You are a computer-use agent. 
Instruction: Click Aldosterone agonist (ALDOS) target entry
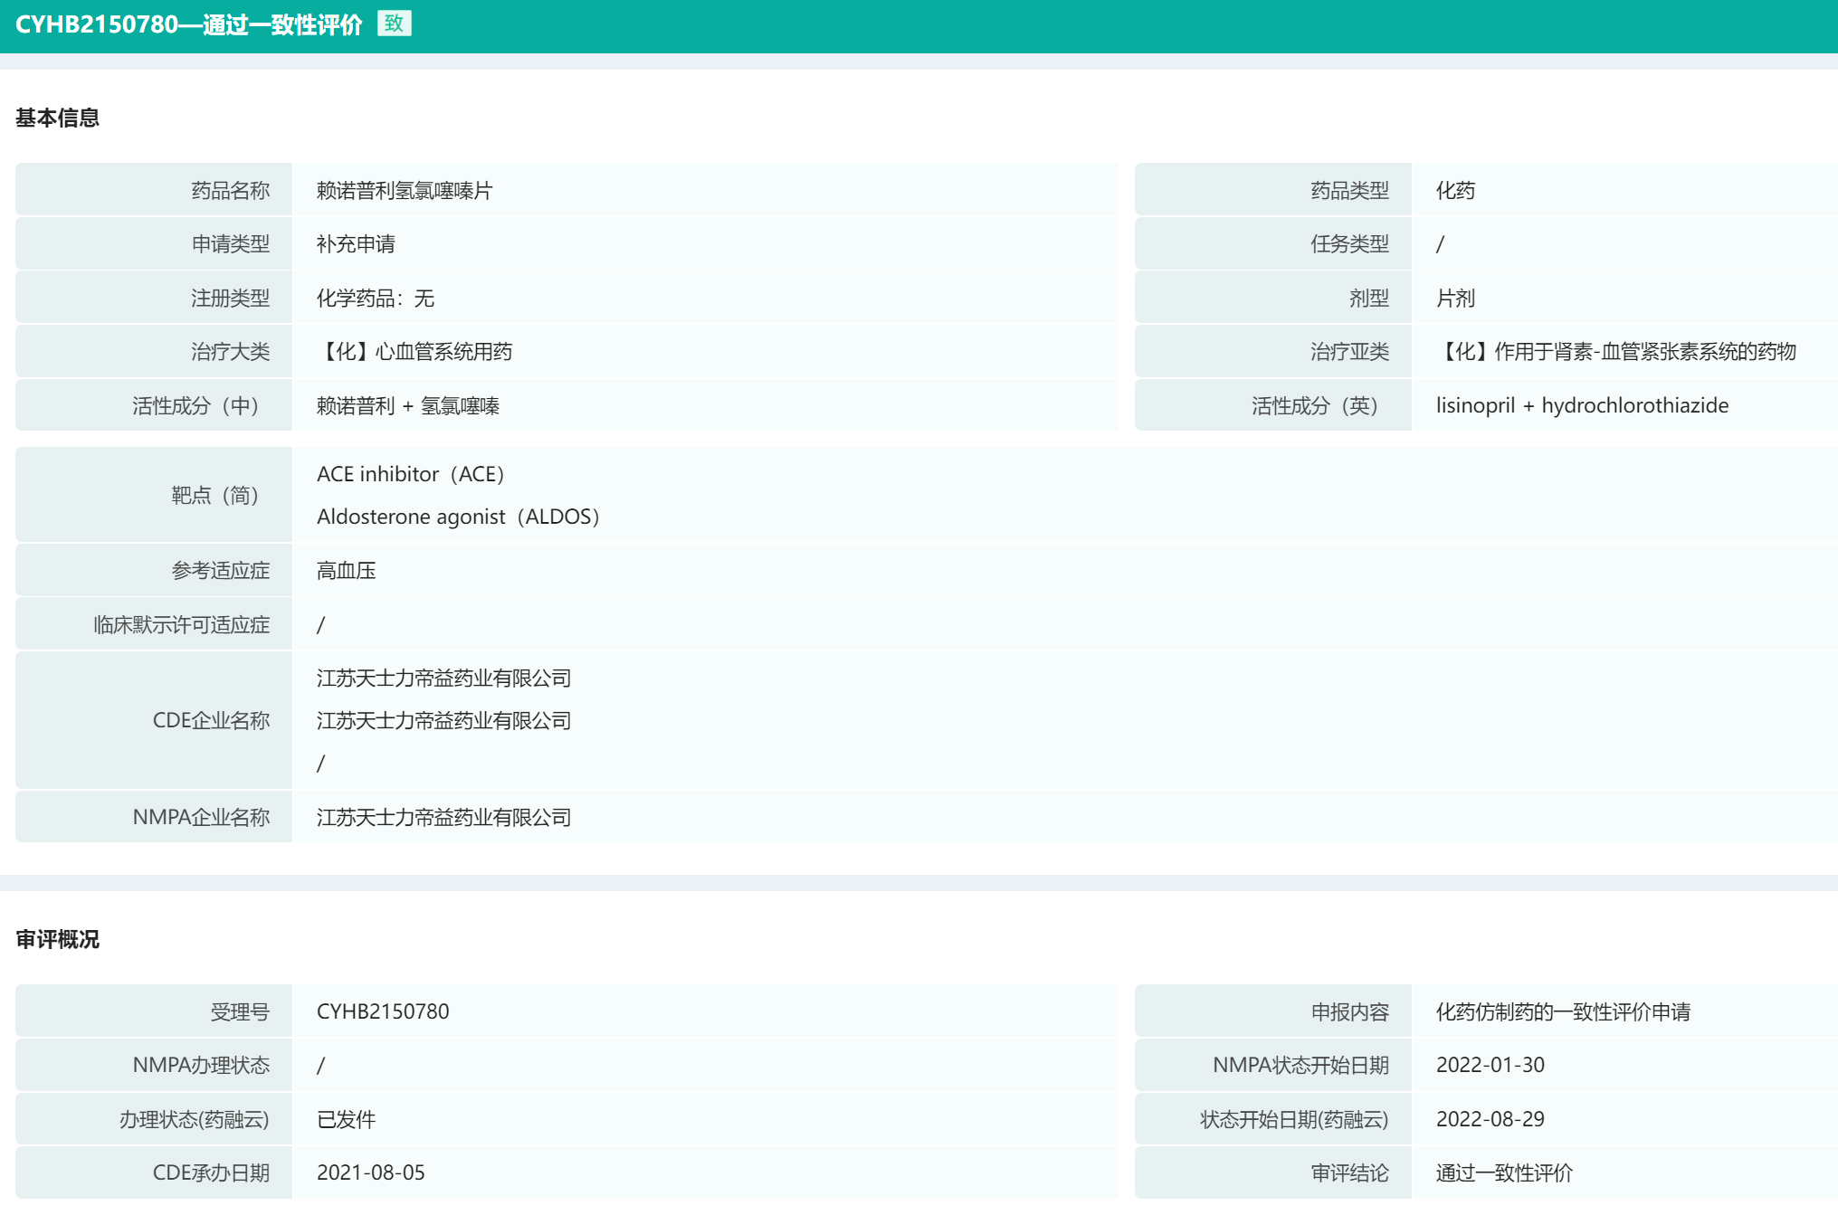(x=458, y=517)
